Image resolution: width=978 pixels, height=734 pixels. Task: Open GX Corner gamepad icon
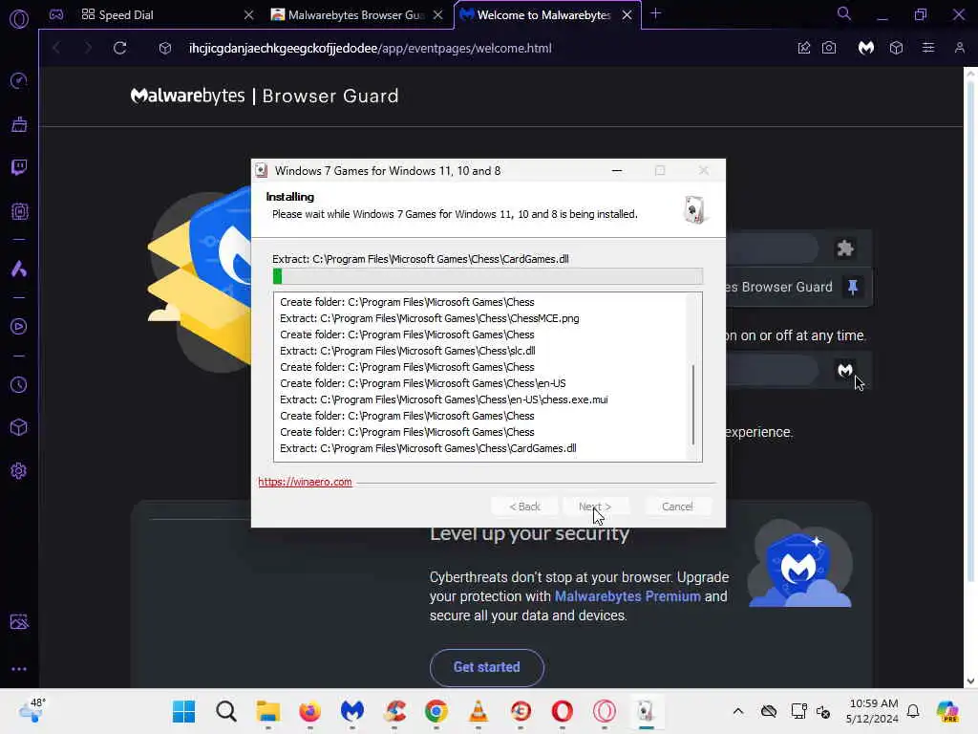tap(56, 14)
